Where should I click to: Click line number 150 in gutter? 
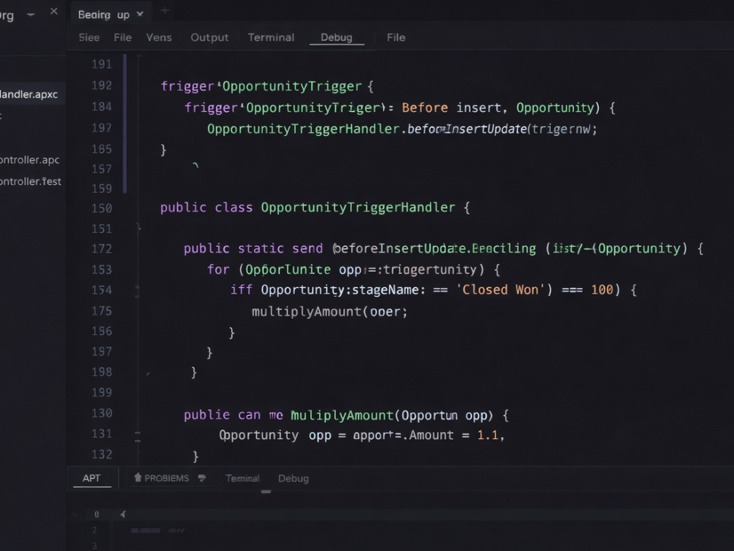[x=101, y=208]
